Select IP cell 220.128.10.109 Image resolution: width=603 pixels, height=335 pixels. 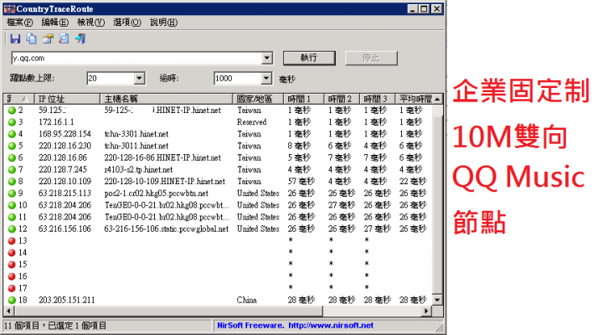tap(64, 182)
